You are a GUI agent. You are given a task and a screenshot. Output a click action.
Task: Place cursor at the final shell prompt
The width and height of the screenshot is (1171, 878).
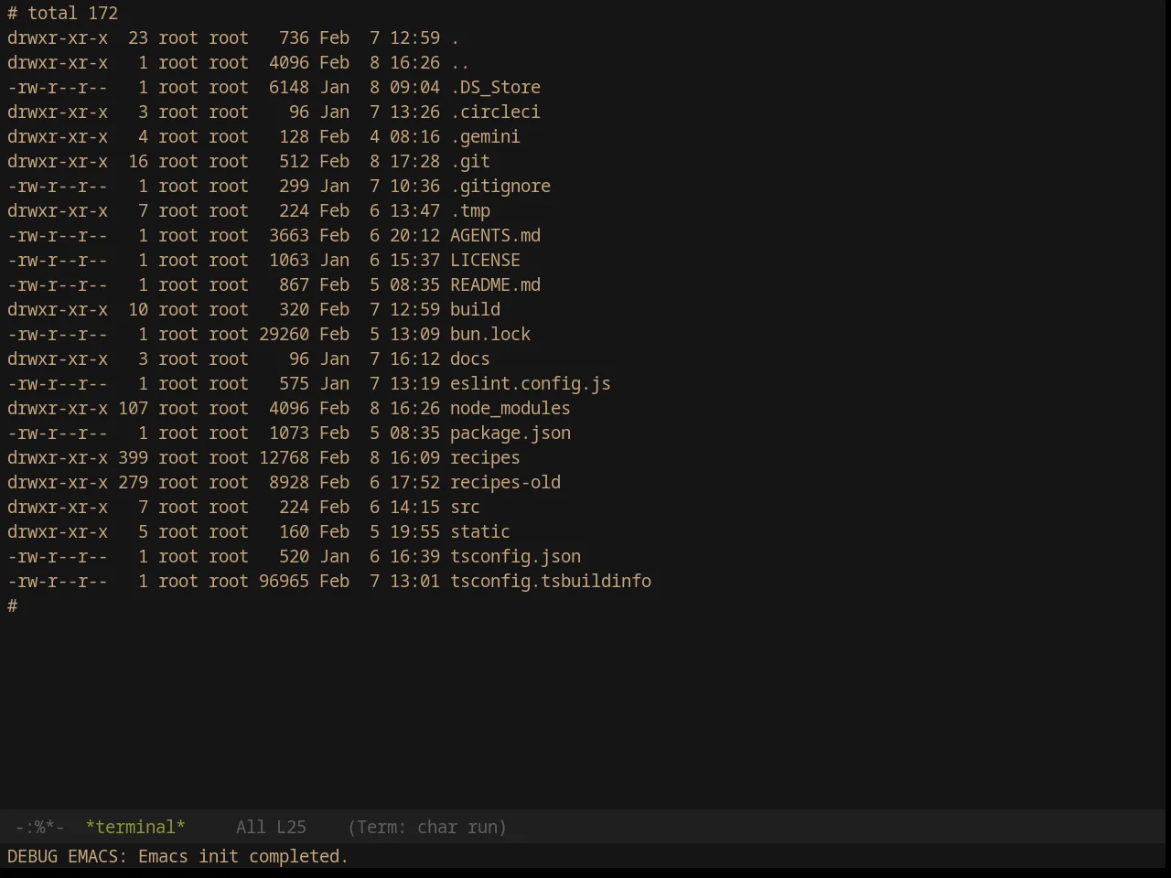point(13,605)
